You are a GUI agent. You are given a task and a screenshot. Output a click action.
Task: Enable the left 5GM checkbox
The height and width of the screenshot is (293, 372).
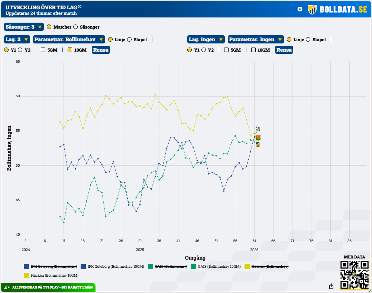point(43,50)
